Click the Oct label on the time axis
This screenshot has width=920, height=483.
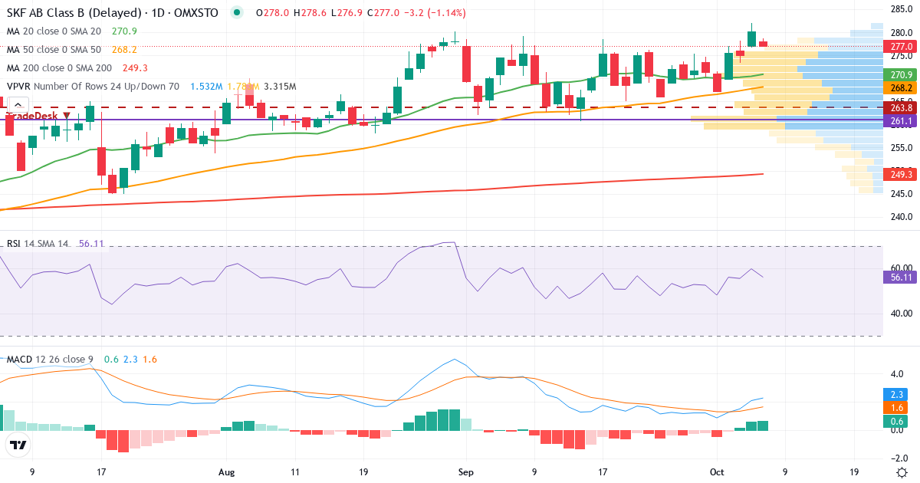point(717,471)
